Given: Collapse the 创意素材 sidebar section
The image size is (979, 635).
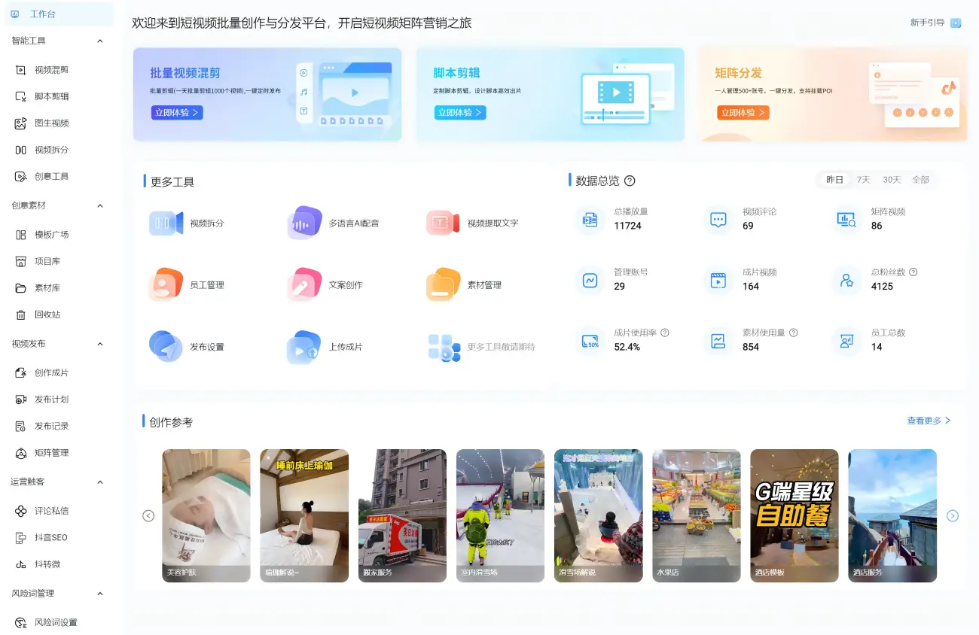Looking at the screenshot, I should coord(100,205).
